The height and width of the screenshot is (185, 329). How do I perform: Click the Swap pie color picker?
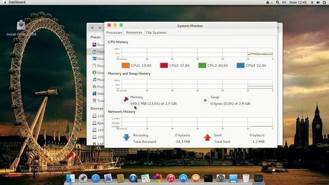coord(205,100)
